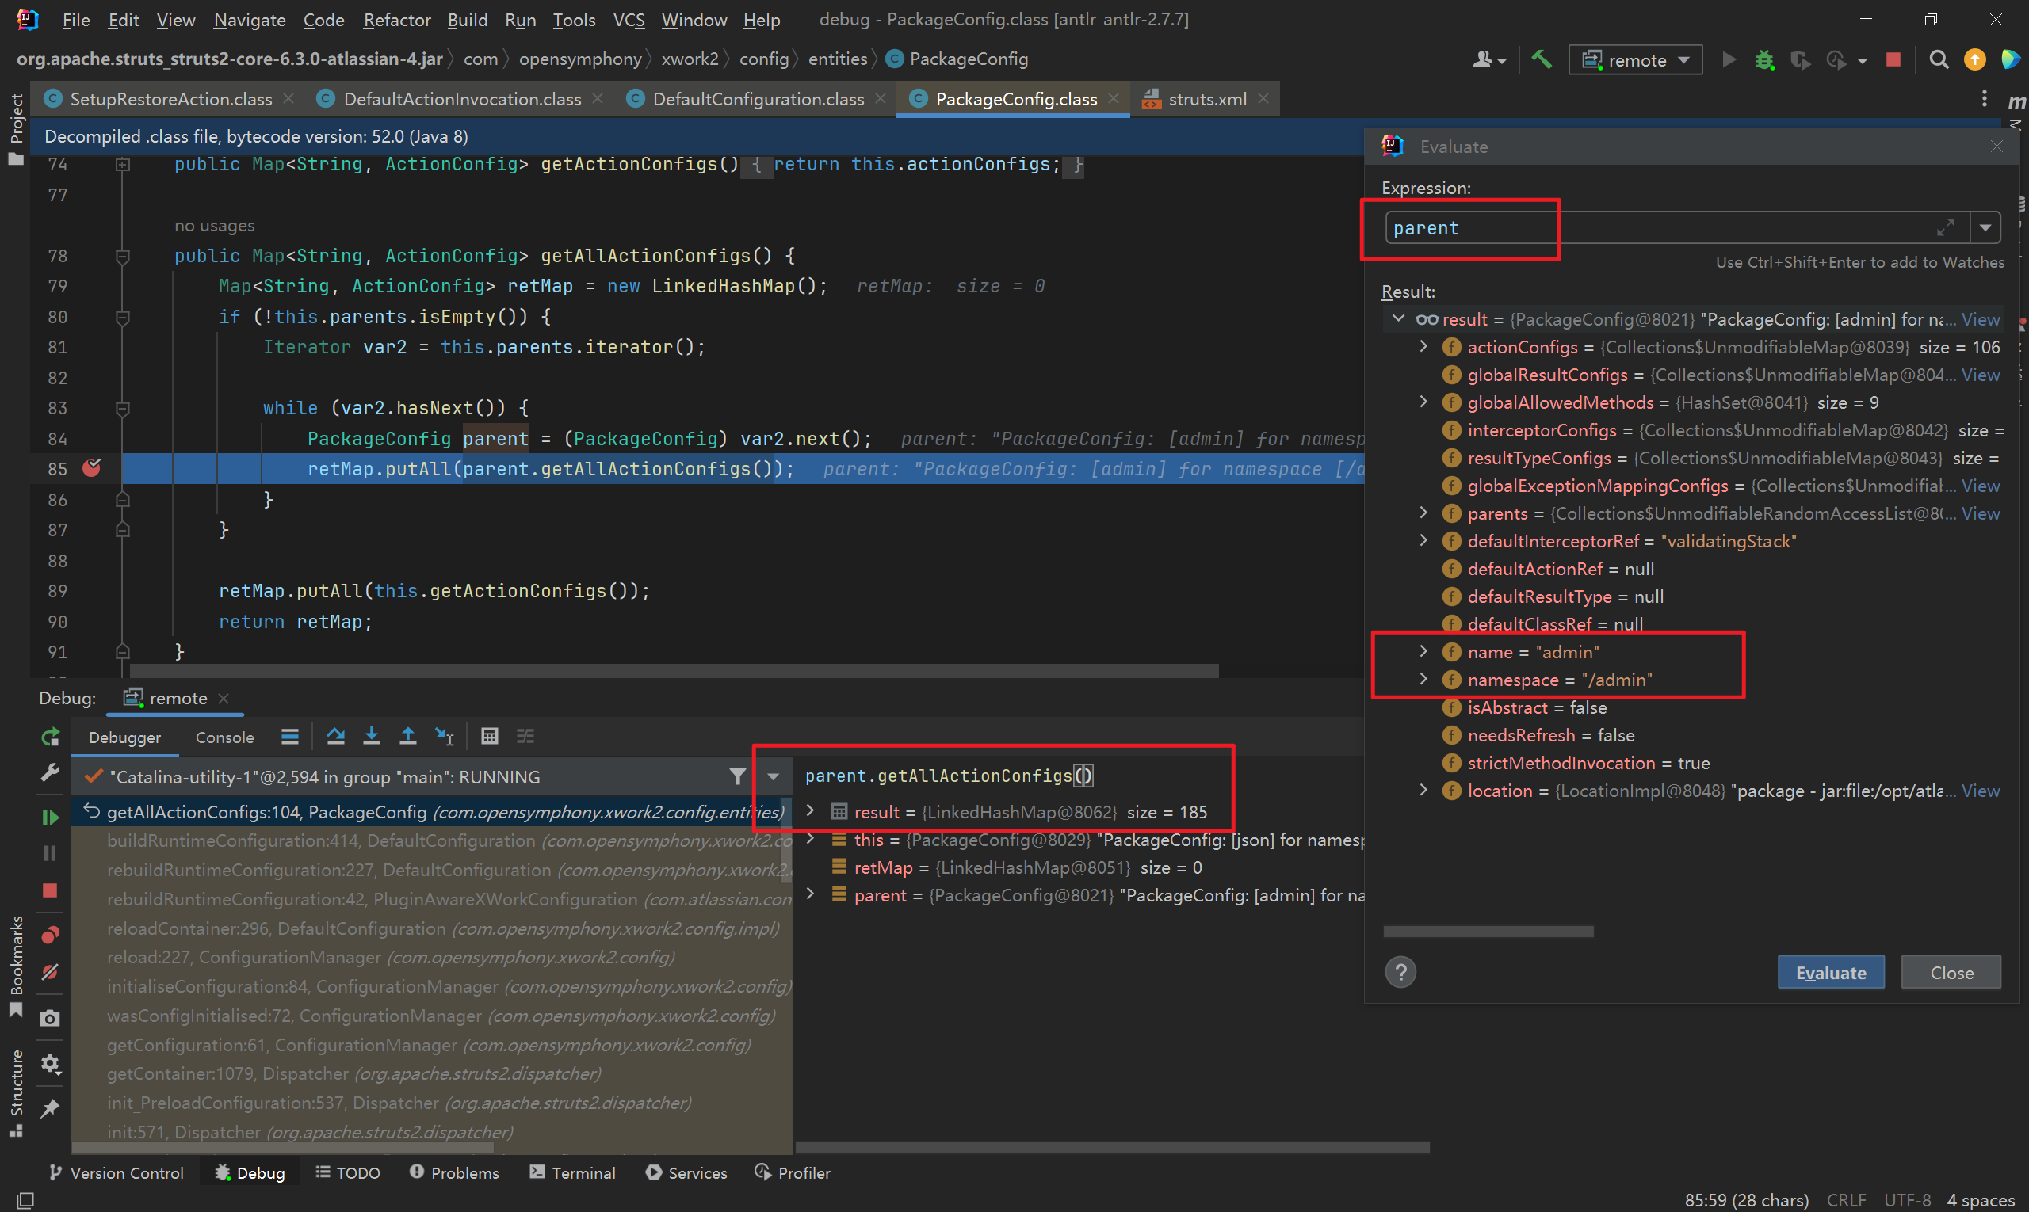2029x1212 pixels.
Task: Switch to struts.xml tab
Action: (1207, 99)
